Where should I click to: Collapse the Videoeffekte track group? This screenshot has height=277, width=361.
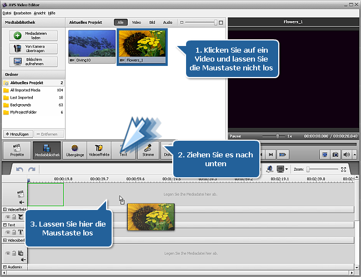(5, 210)
